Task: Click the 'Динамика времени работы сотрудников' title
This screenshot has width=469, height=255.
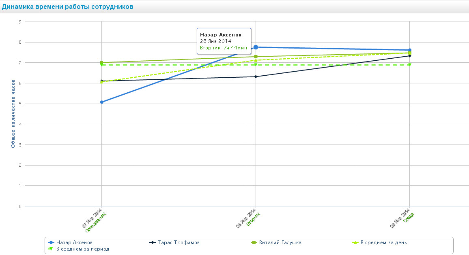Action: tap(68, 7)
